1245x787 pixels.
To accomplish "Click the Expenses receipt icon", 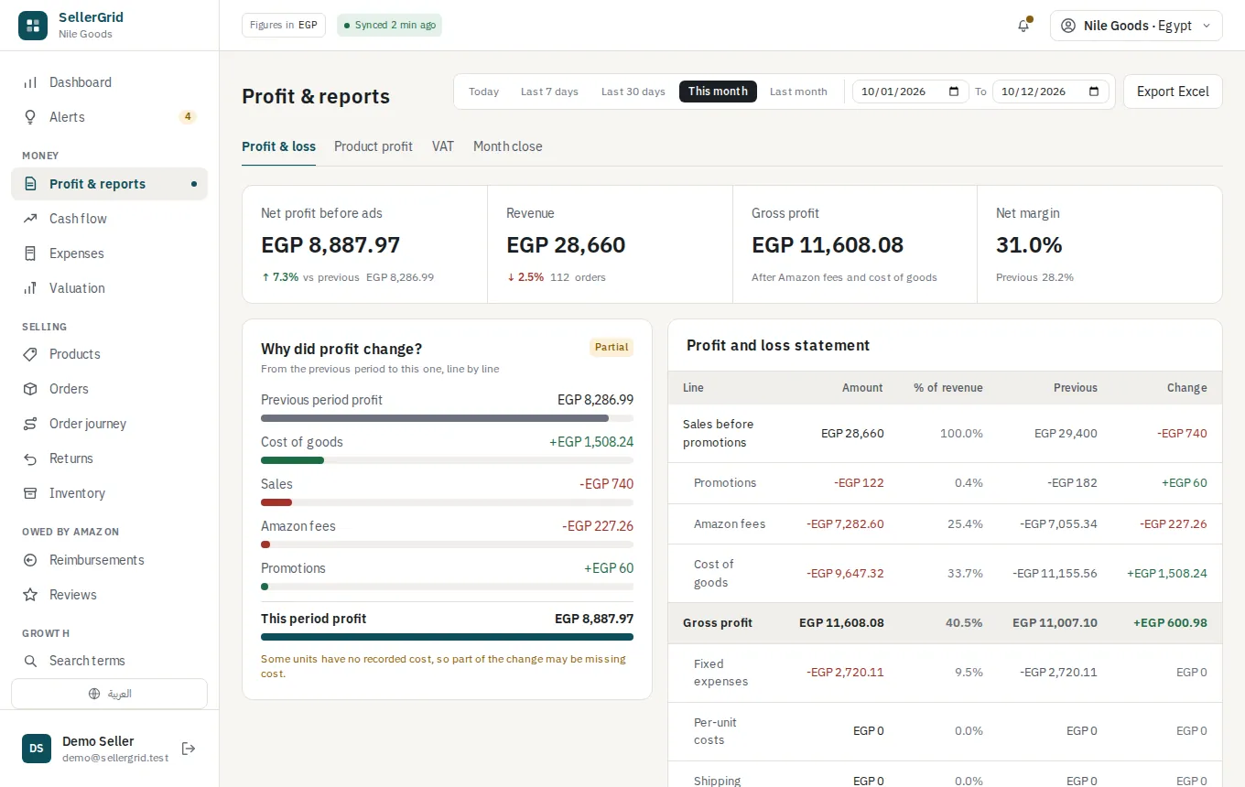I will [30, 253].
